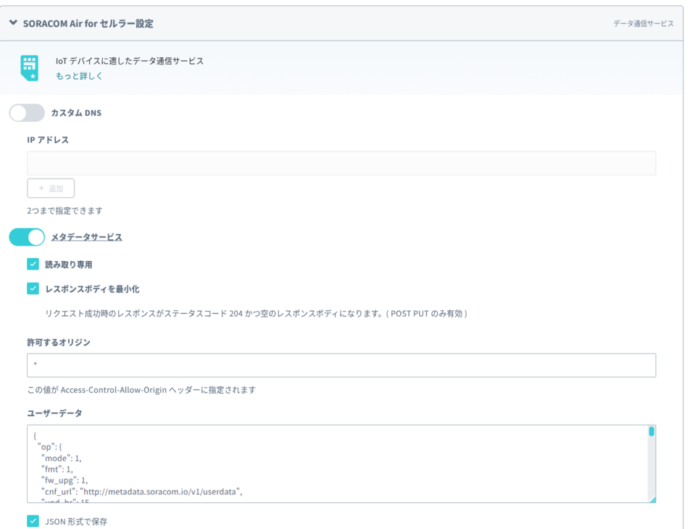The image size is (695, 529).
Task: Click the データ通信サービス label
Action: 644,23
